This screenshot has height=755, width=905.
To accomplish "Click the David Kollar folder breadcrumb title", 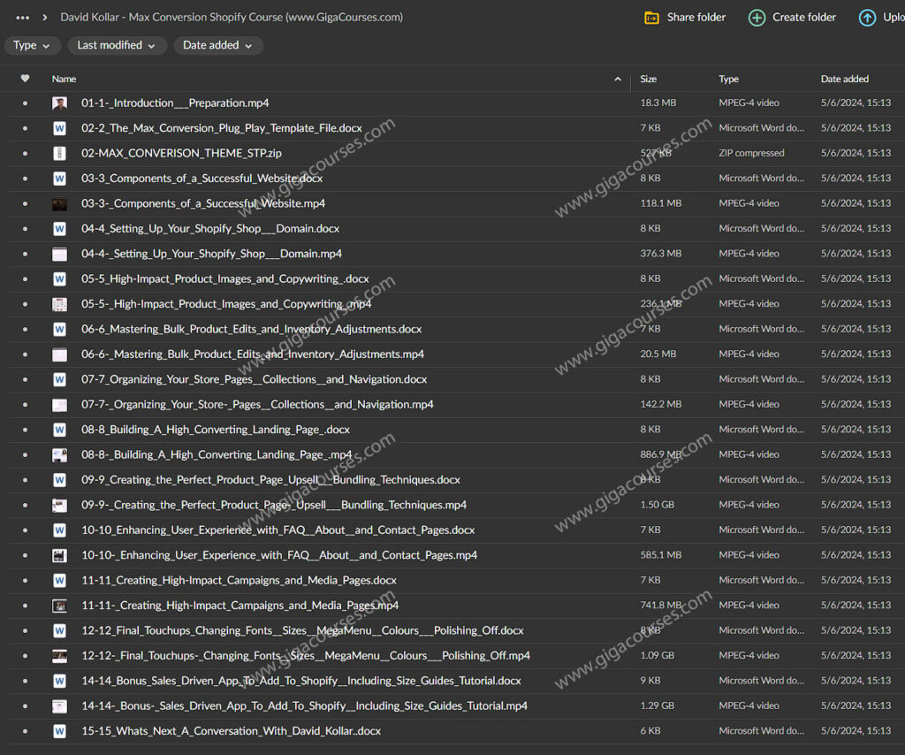I will 232,18.
